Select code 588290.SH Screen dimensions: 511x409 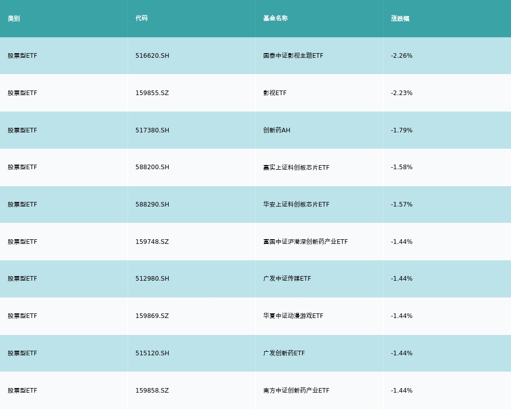pos(152,204)
